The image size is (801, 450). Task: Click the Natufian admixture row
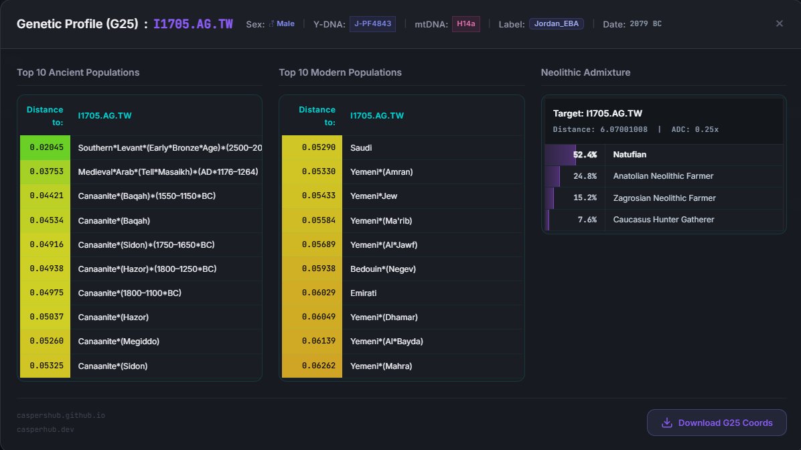coord(664,155)
